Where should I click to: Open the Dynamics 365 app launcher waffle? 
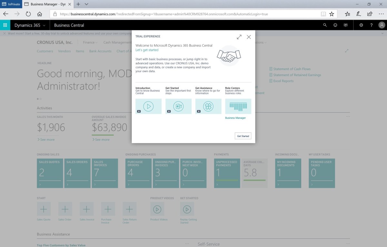tap(5, 25)
